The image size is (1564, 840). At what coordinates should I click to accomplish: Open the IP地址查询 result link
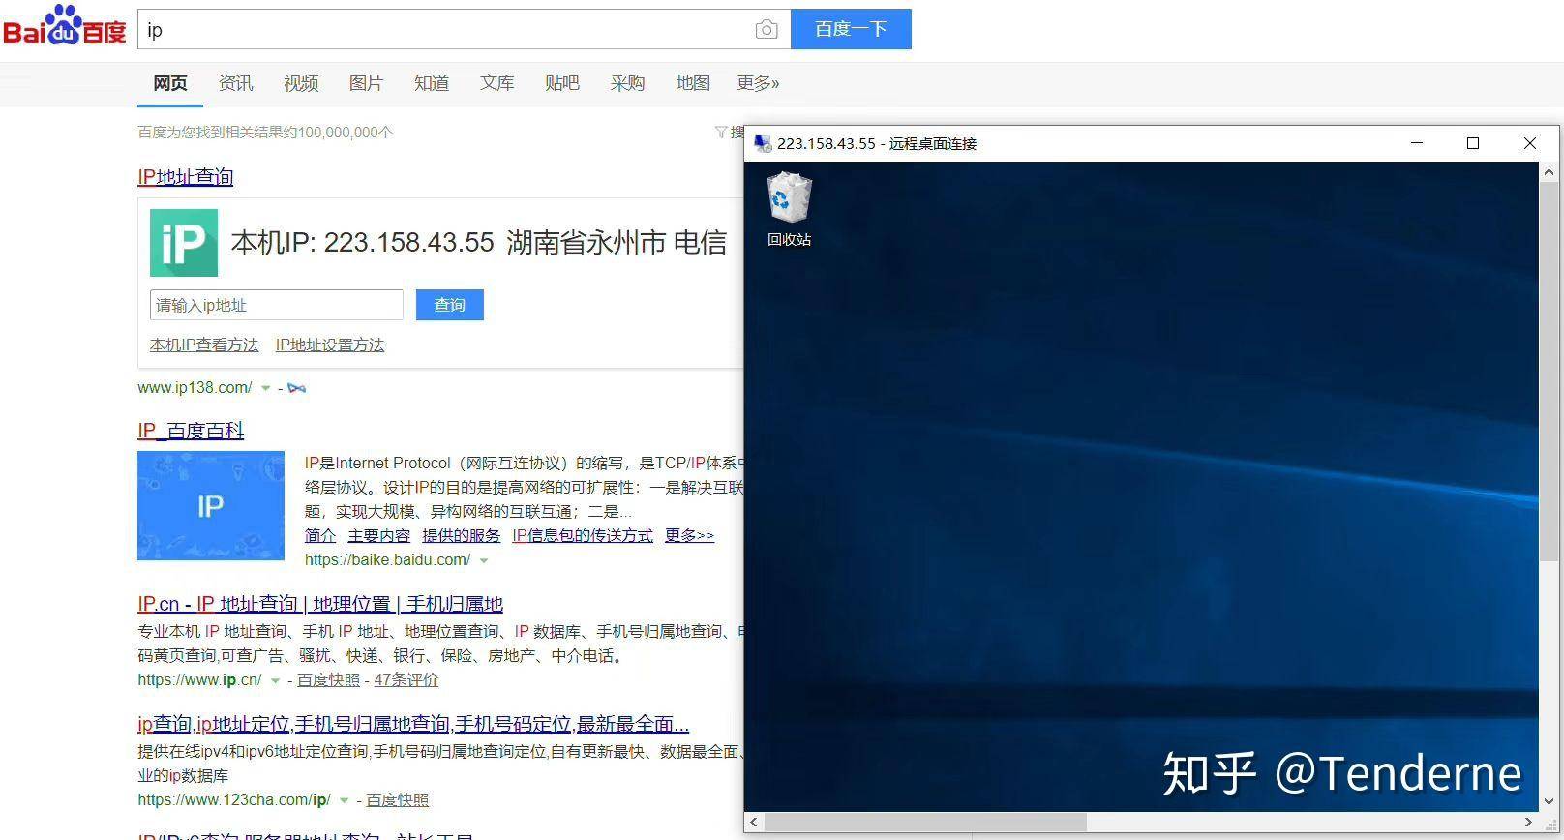click(186, 177)
